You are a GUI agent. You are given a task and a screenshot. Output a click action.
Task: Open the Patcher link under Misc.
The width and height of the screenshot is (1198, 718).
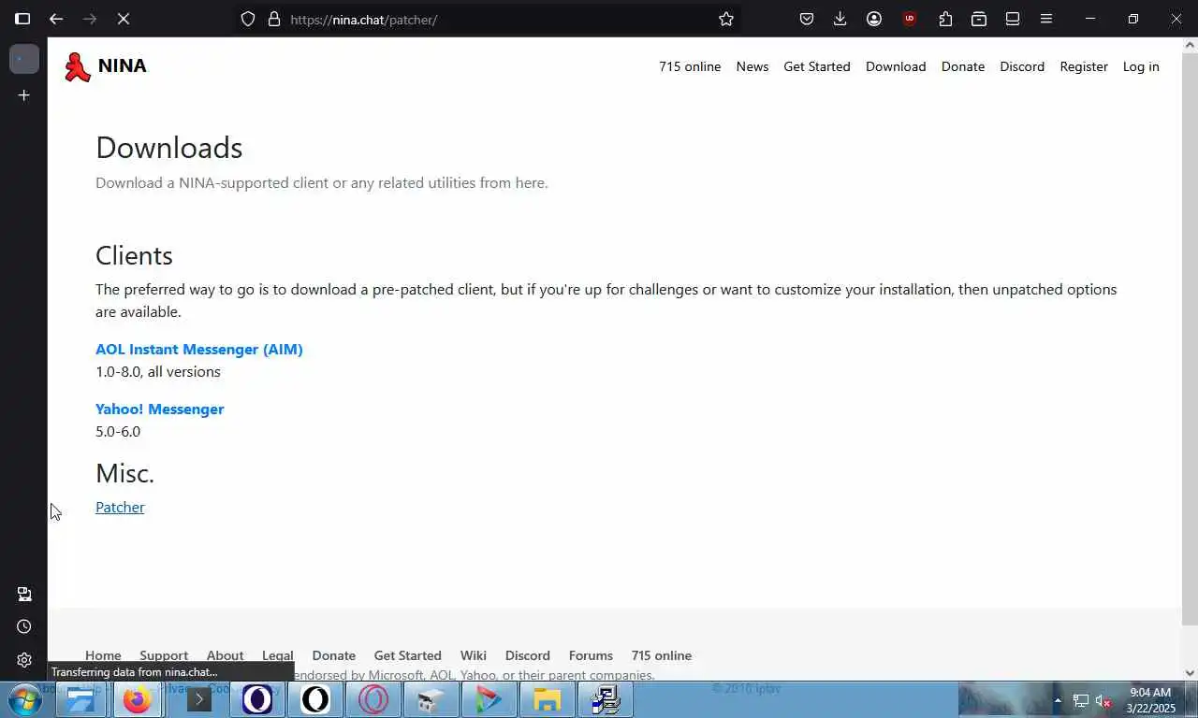pos(120,507)
